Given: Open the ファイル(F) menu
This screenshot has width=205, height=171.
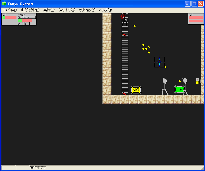Looking at the screenshot, I should click(10, 10).
